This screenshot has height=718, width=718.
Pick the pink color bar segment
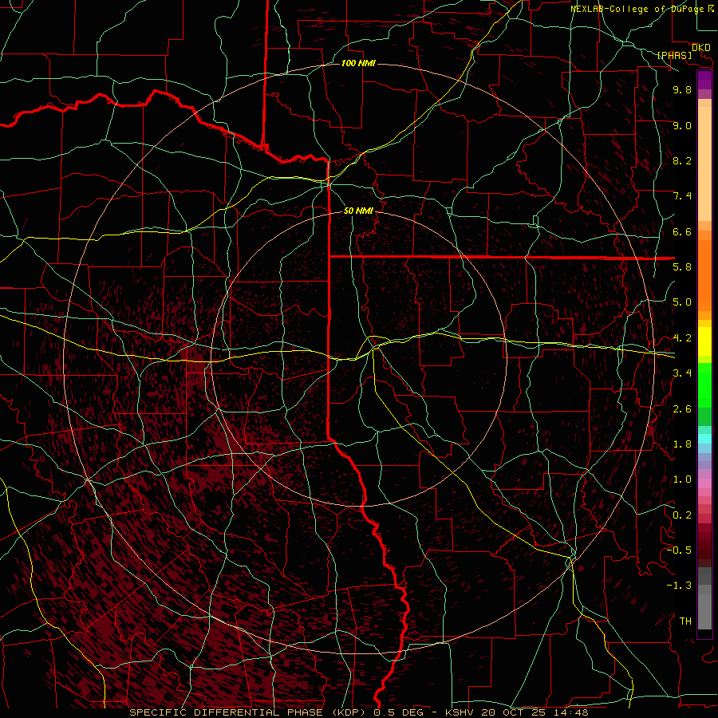[x=704, y=483]
